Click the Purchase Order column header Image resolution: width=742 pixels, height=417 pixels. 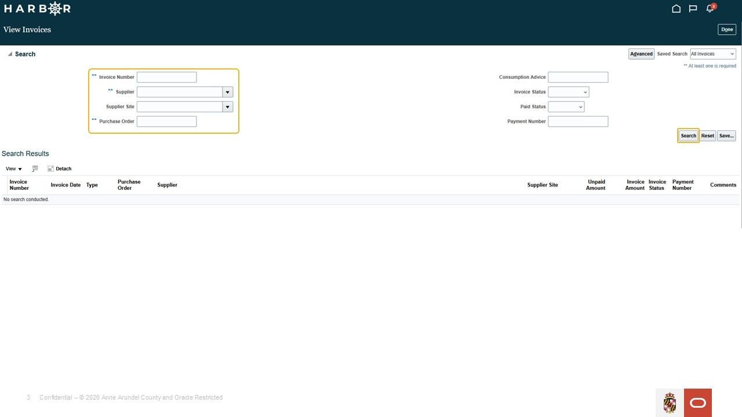pos(129,185)
